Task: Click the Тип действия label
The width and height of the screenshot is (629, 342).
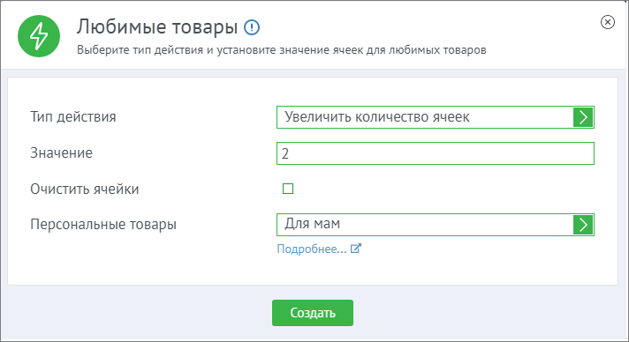Action: pos(73,117)
